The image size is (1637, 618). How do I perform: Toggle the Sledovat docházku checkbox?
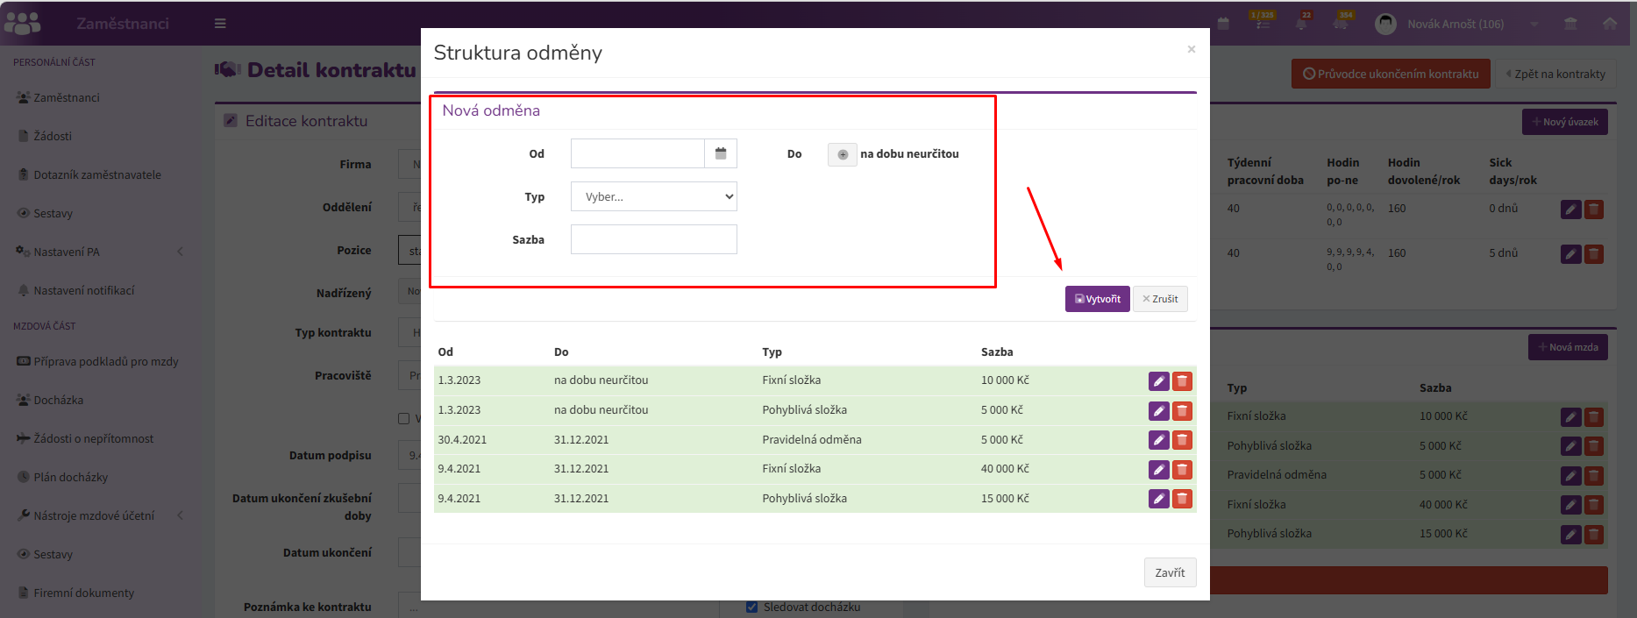point(751,607)
